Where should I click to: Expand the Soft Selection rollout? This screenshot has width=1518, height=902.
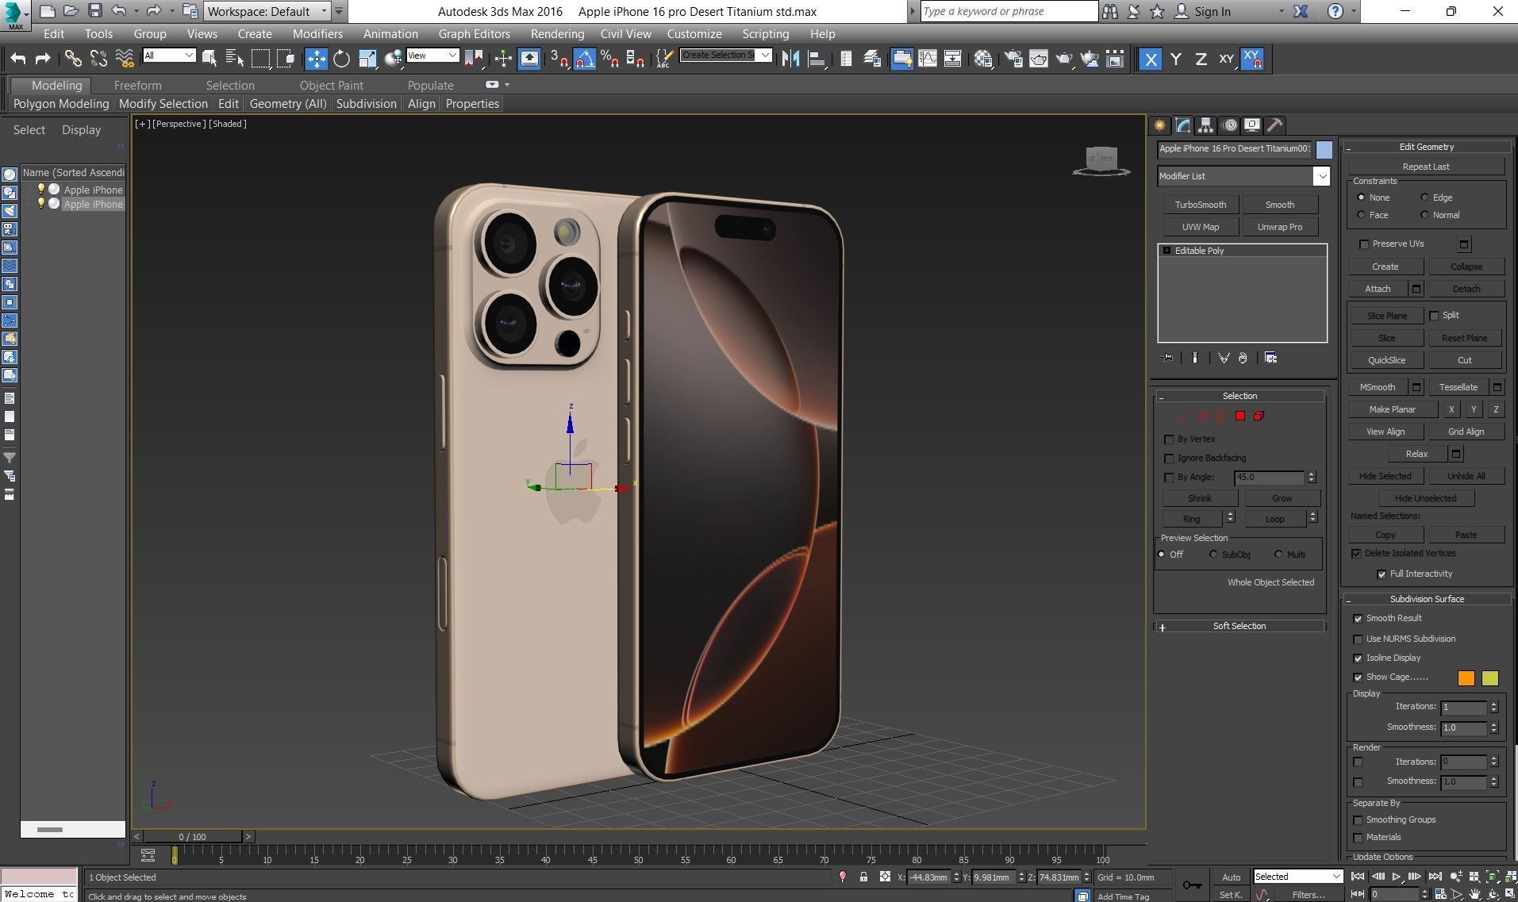tap(1239, 627)
